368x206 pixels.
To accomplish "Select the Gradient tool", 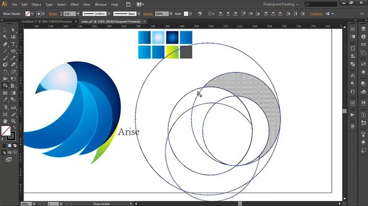I will point(13,93).
